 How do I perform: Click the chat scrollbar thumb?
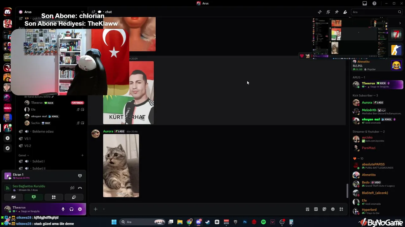click(347, 190)
